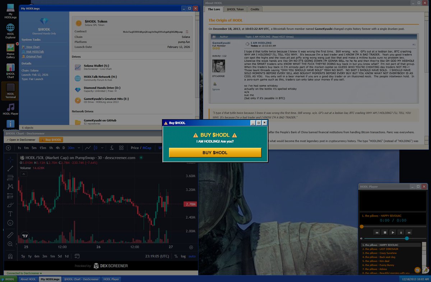Open the Meme Gallery desktop icon
431x282 pixels.
click(x=10, y=50)
